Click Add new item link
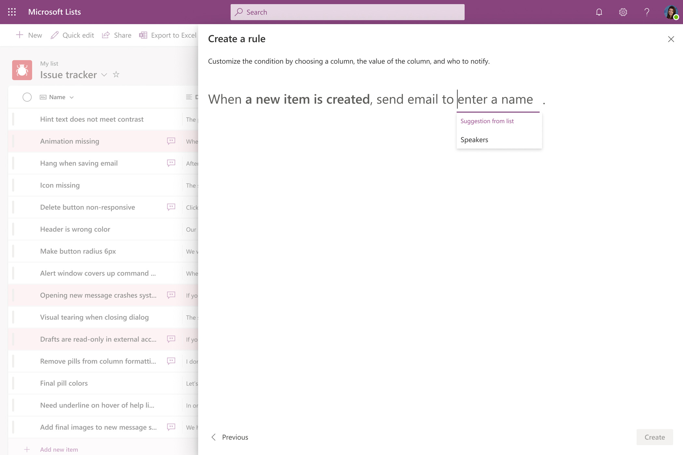Screen dimensions: 683x455 point(59,449)
